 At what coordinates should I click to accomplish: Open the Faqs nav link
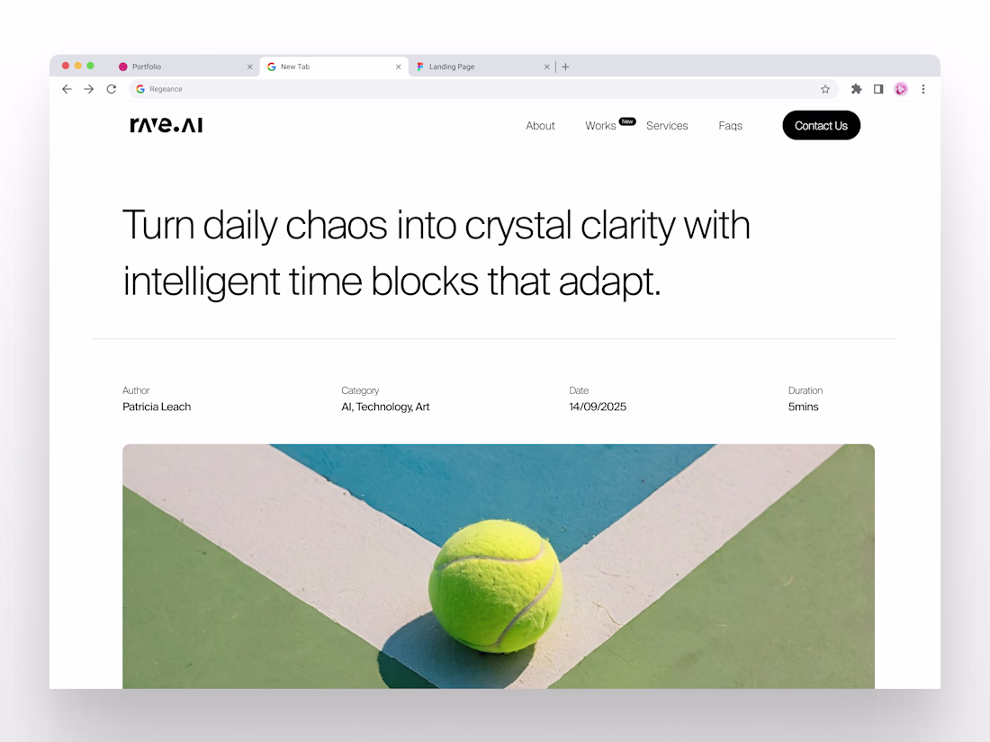(731, 126)
